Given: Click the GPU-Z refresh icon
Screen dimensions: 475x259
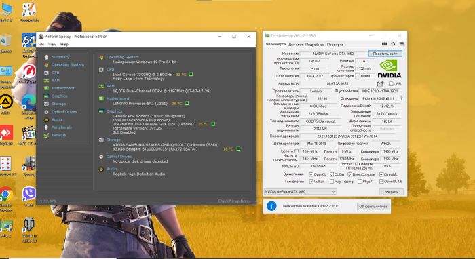Looking at the screenshot, I should (393, 44).
